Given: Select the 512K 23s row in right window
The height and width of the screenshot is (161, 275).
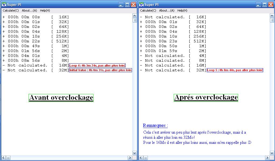Looking at the screenshot, I should click(x=173, y=41).
